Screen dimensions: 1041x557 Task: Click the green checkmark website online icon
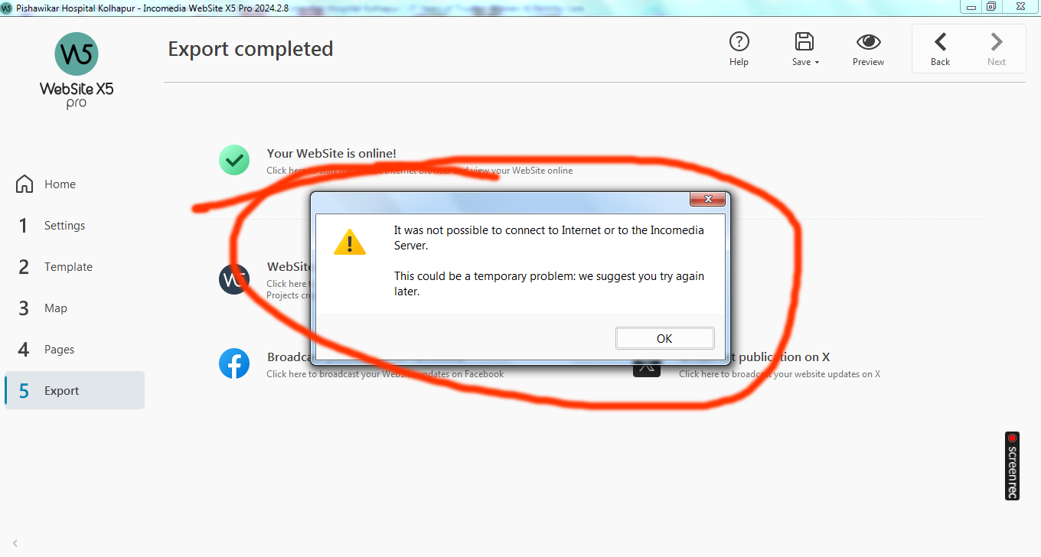234,160
